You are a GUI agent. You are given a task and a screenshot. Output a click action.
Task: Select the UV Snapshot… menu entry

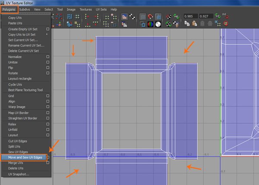pos(19,174)
